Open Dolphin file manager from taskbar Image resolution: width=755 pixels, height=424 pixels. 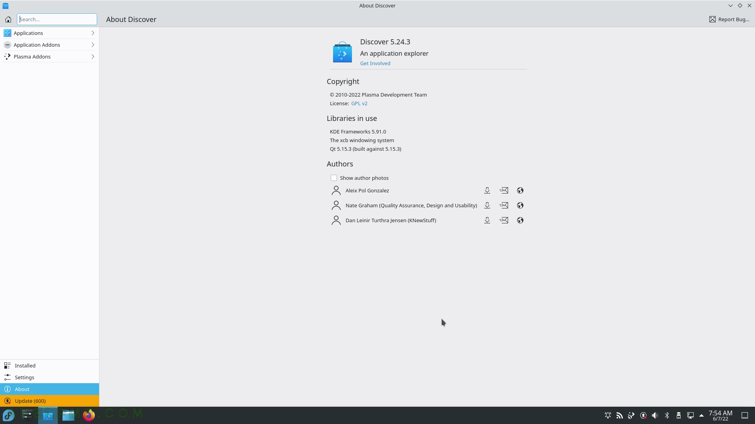pyautogui.click(x=68, y=415)
